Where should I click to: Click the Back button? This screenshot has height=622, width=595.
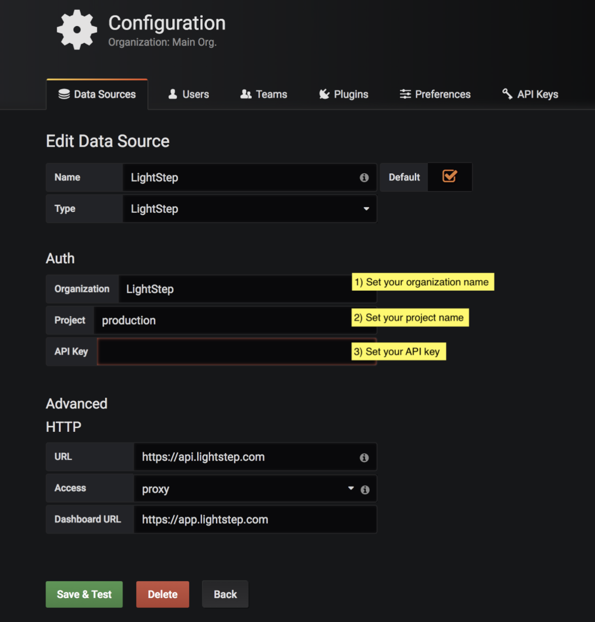tap(225, 594)
